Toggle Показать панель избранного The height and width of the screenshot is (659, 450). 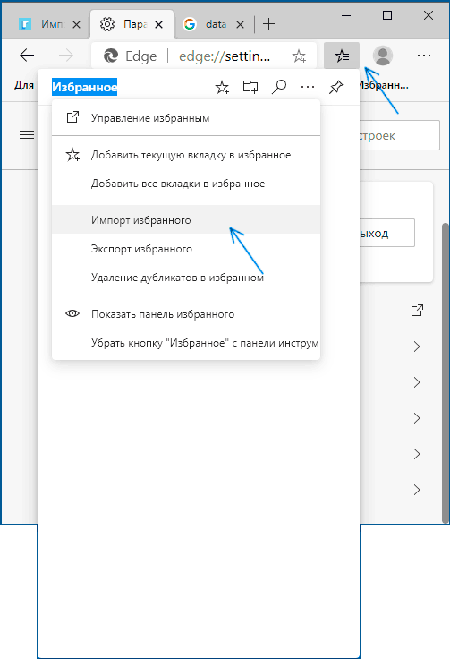pos(186,314)
